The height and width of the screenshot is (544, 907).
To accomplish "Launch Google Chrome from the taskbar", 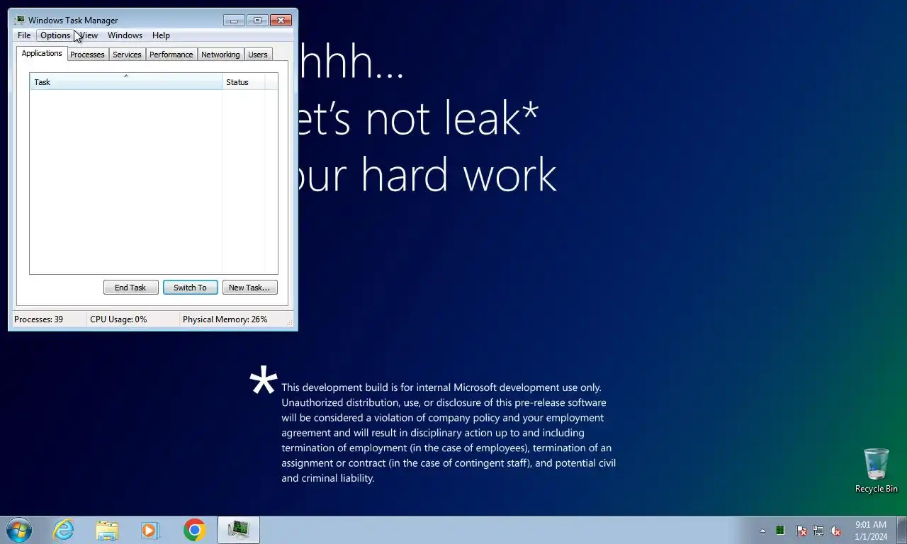I will (x=194, y=530).
